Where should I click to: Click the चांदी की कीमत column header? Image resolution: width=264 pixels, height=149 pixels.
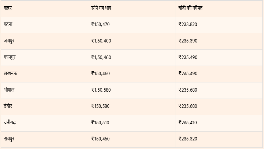tap(191, 8)
